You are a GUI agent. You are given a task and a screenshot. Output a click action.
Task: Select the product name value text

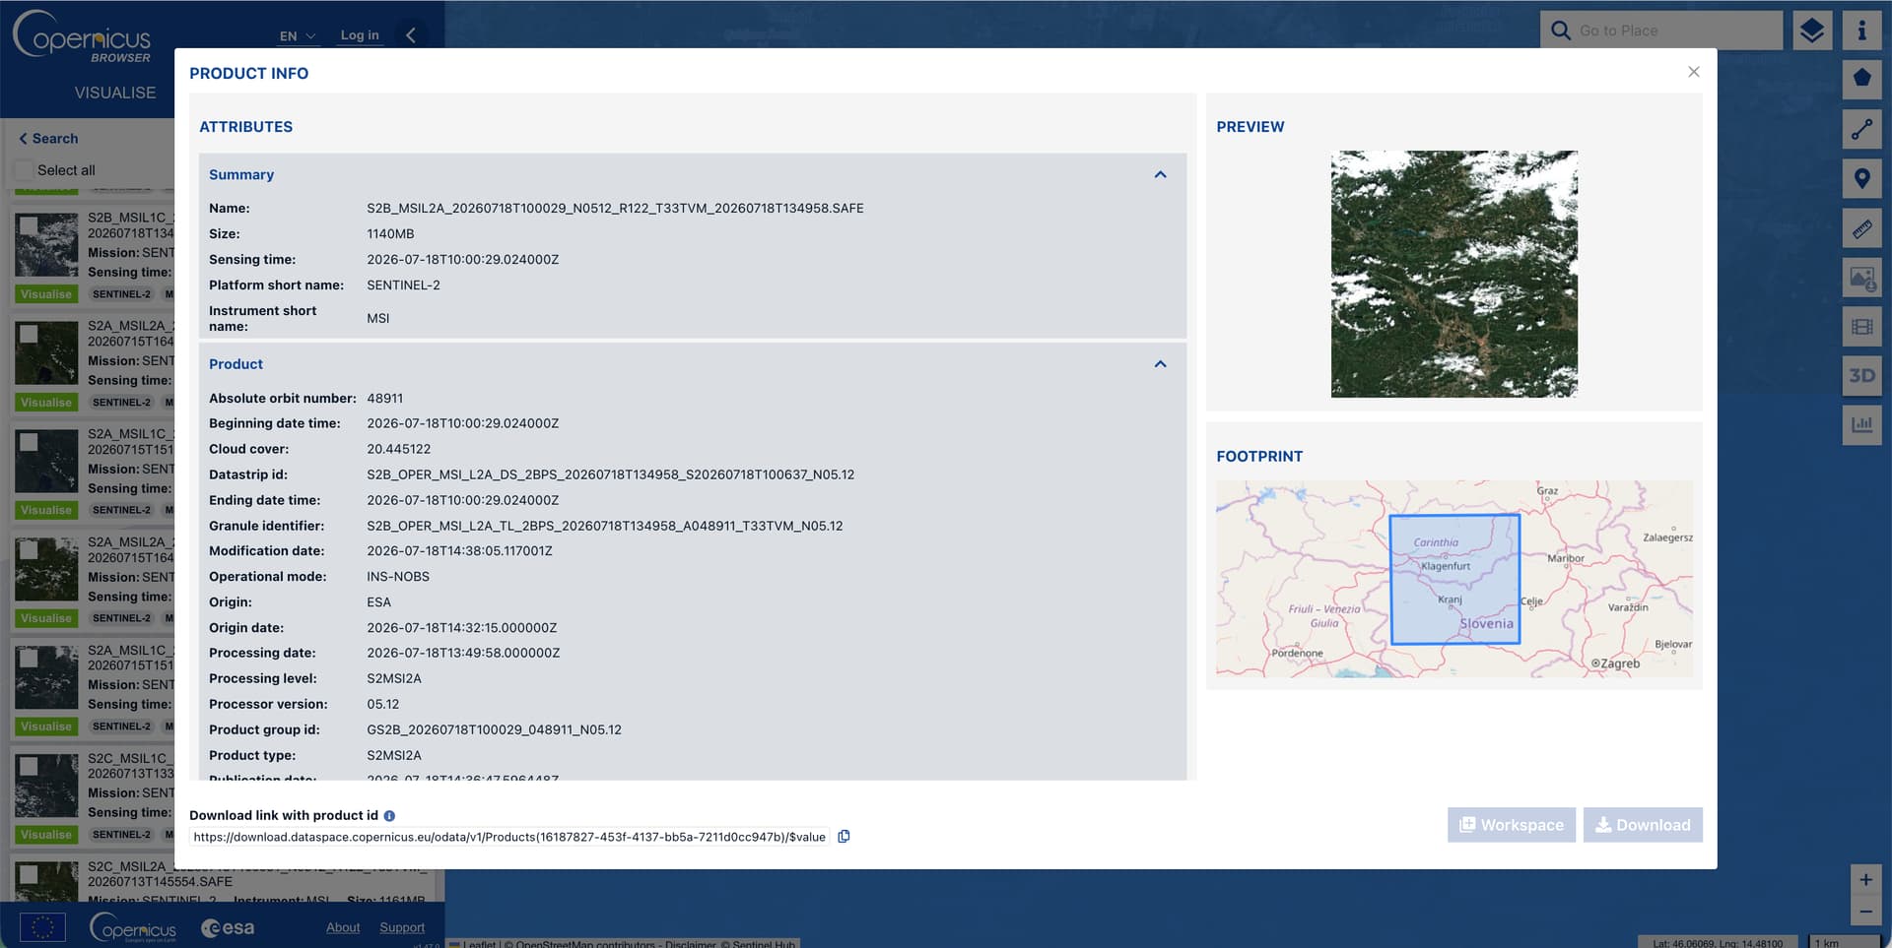pos(615,209)
